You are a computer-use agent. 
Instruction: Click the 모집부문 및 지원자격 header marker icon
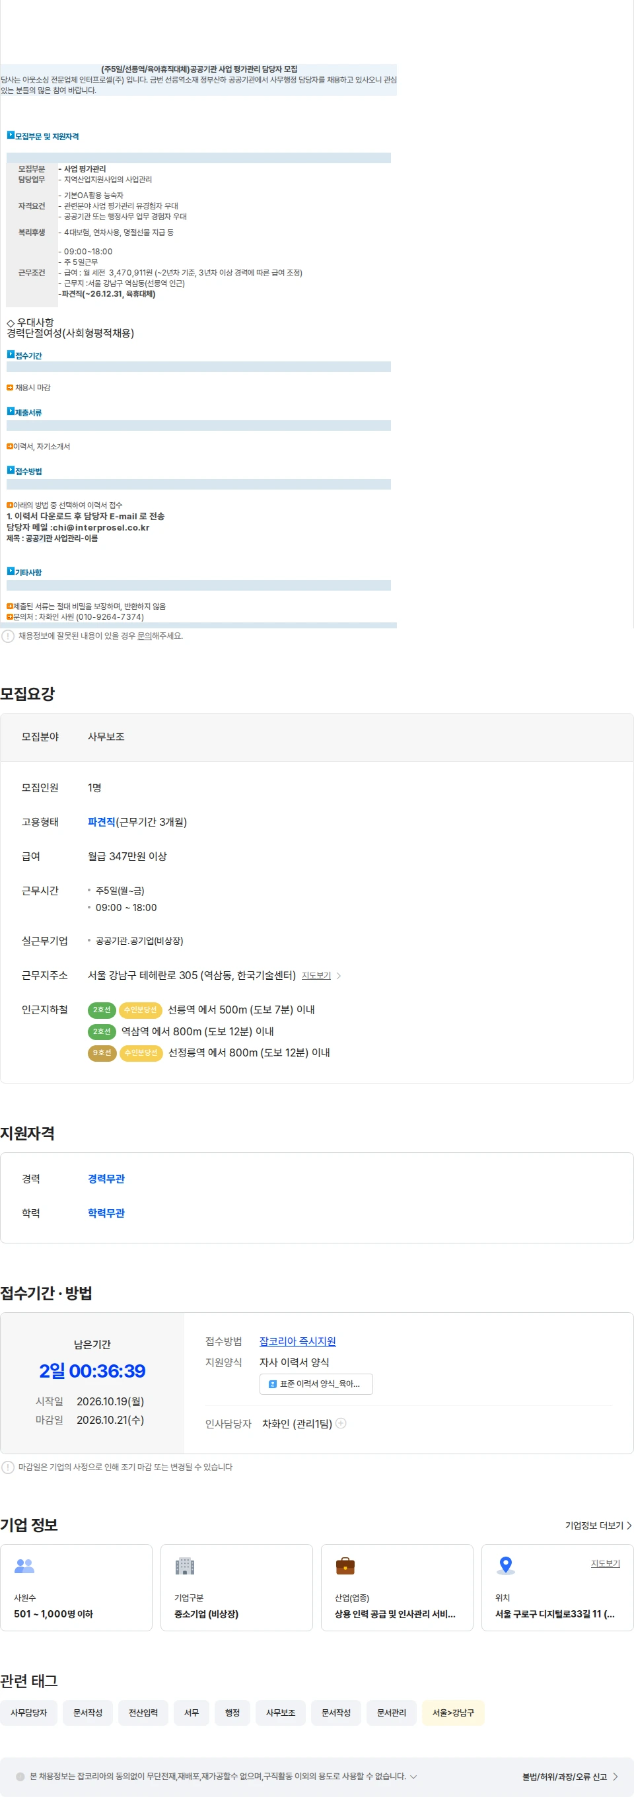[x=11, y=135]
